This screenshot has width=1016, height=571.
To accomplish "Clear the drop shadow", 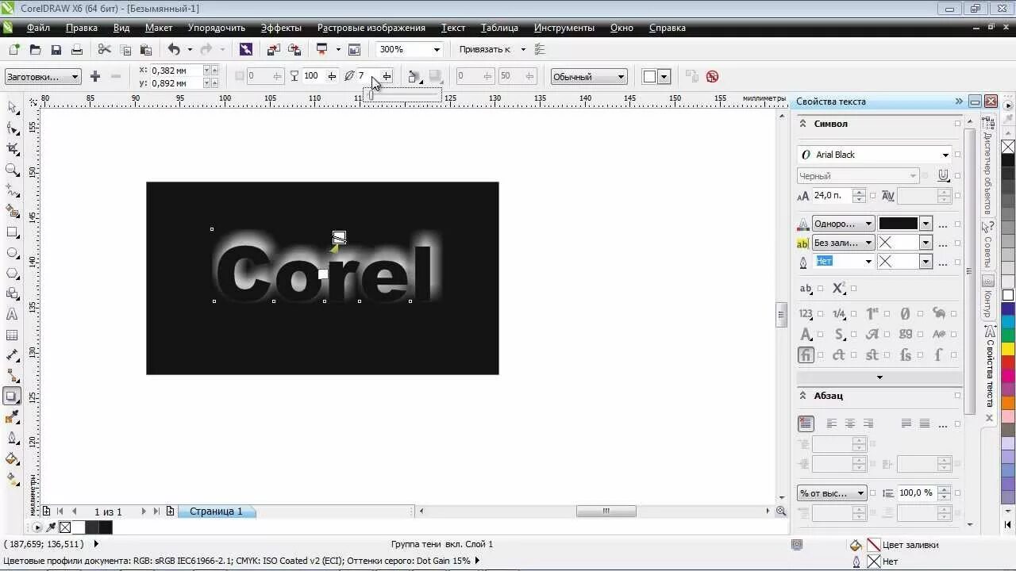I will click(712, 77).
